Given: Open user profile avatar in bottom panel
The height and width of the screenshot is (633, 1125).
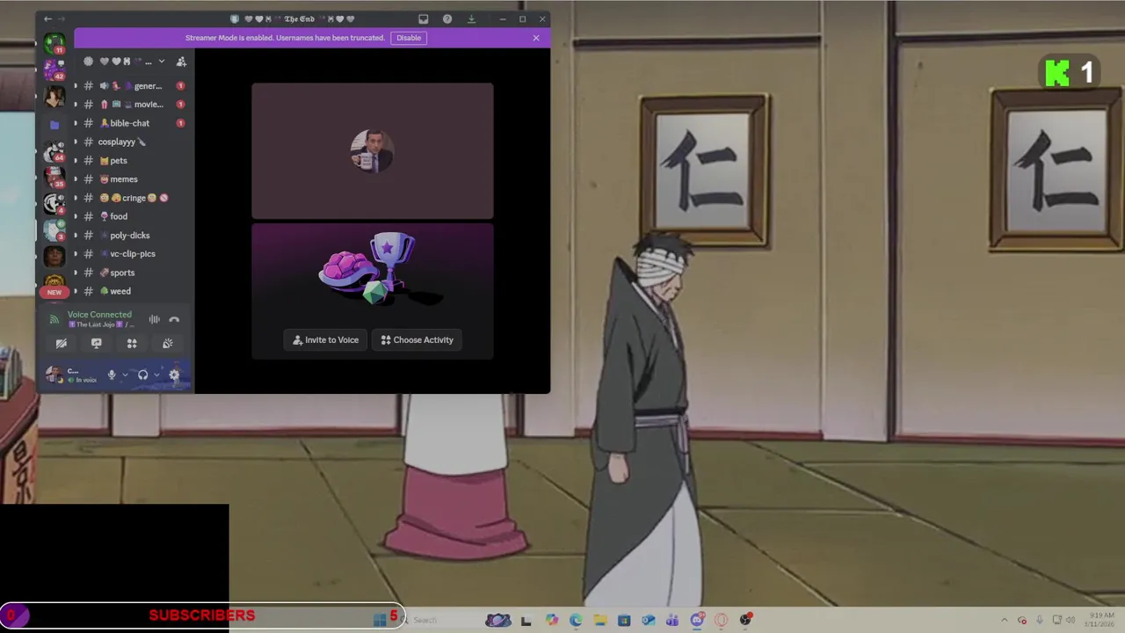Looking at the screenshot, I should point(54,375).
